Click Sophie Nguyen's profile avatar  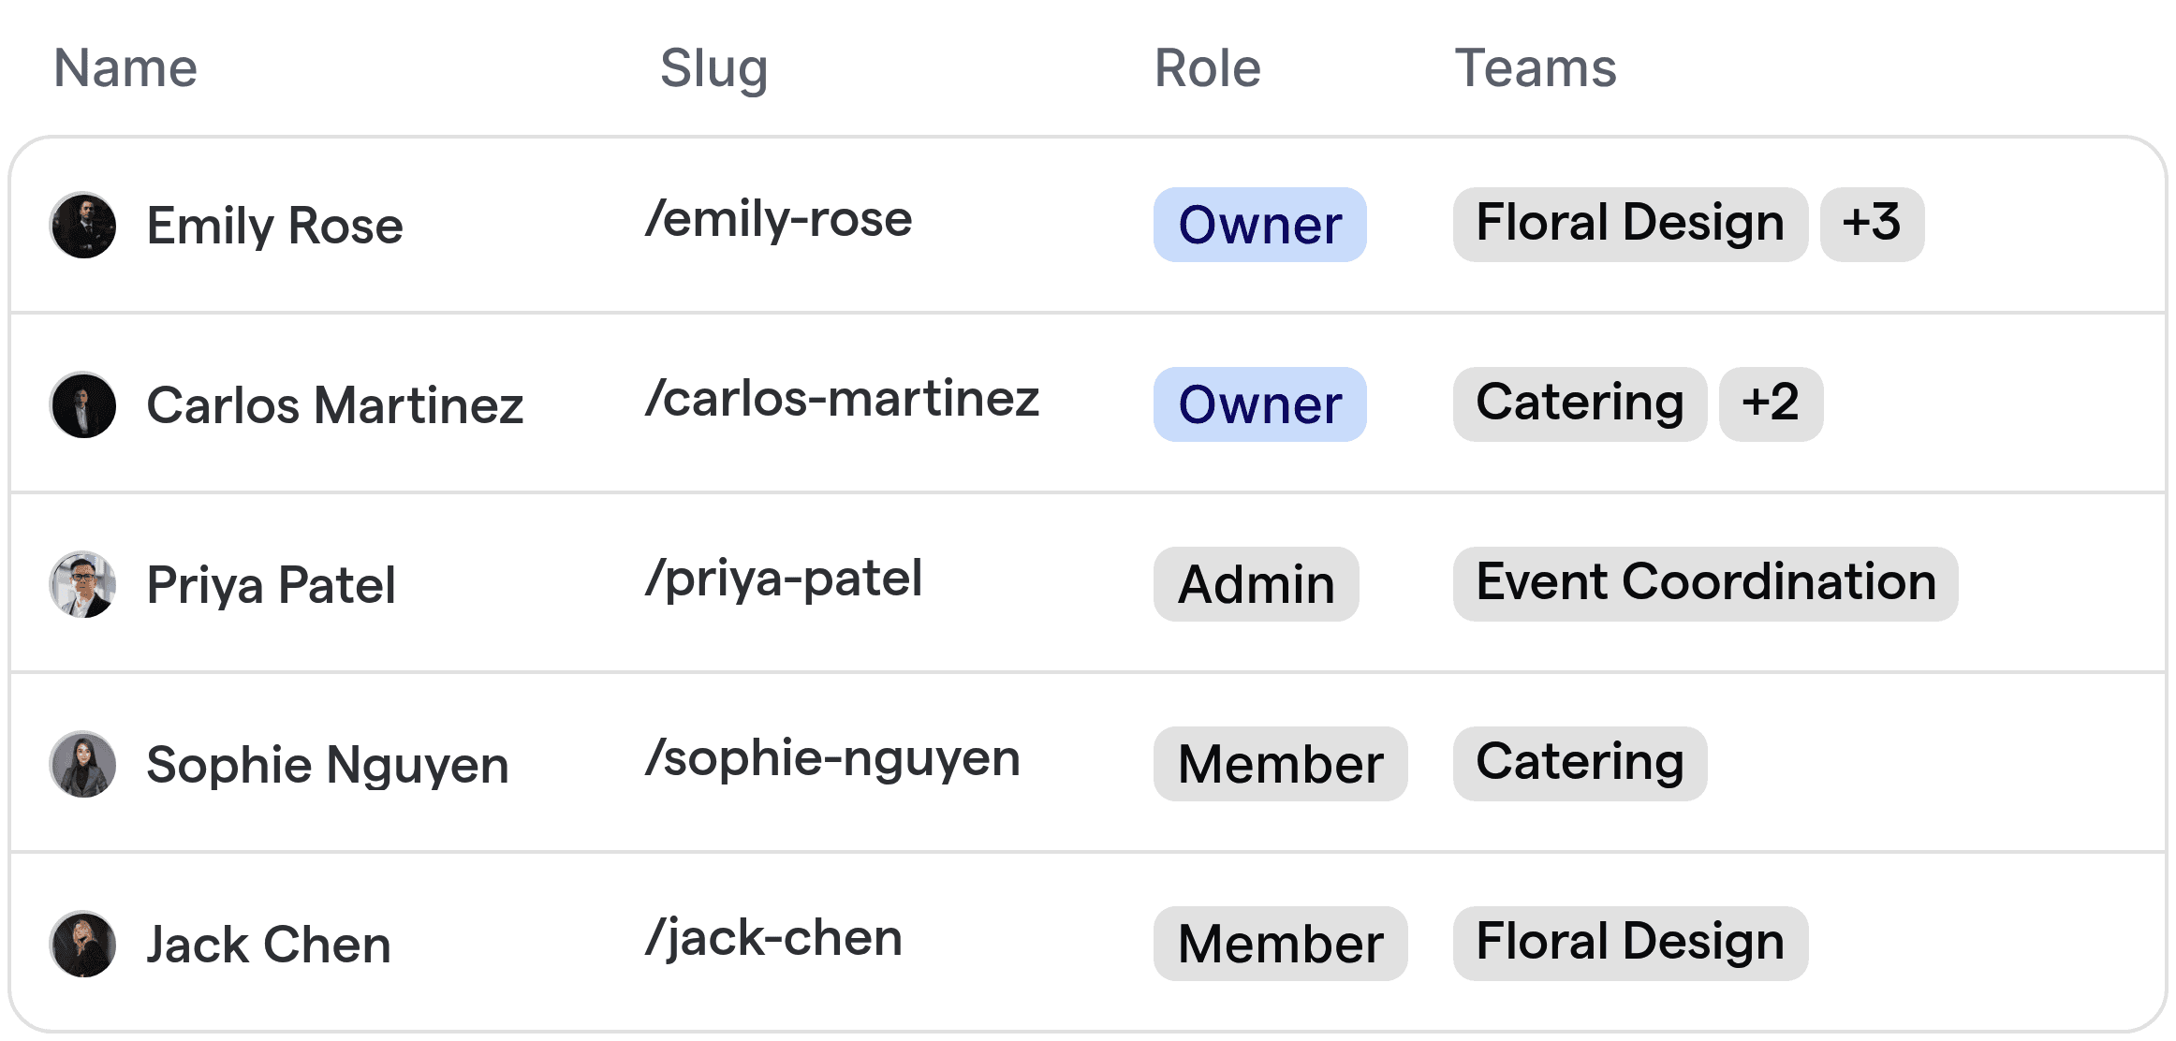pyautogui.click(x=82, y=764)
